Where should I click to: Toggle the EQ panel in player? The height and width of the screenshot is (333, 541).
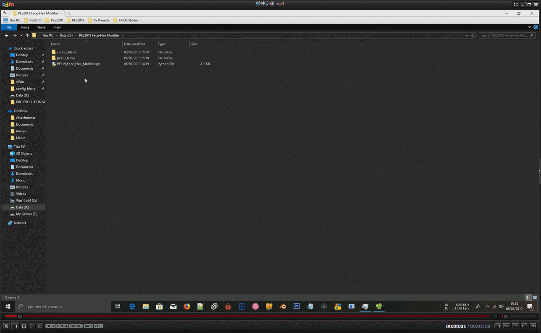(x=498, y=326)
